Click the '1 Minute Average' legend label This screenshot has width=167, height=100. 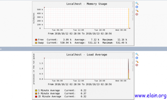tap(49, 90)
